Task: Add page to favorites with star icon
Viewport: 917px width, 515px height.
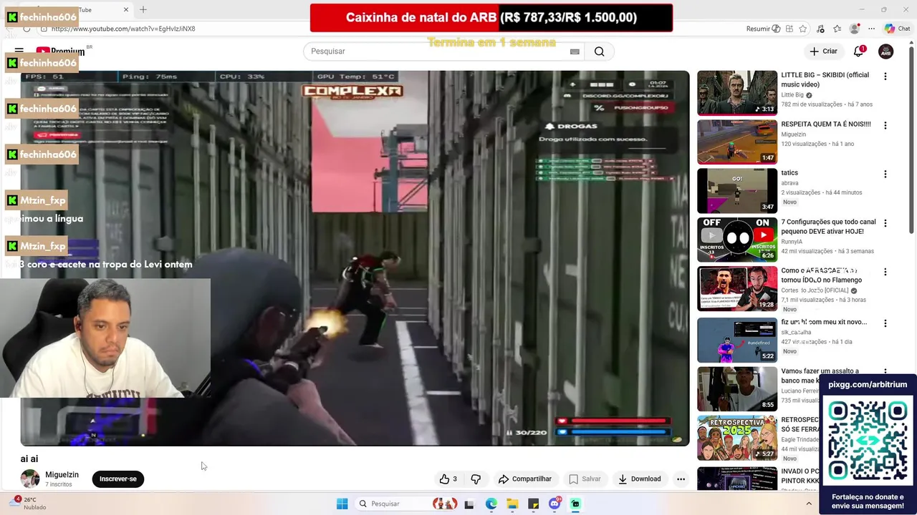Action: click(803, 29)
